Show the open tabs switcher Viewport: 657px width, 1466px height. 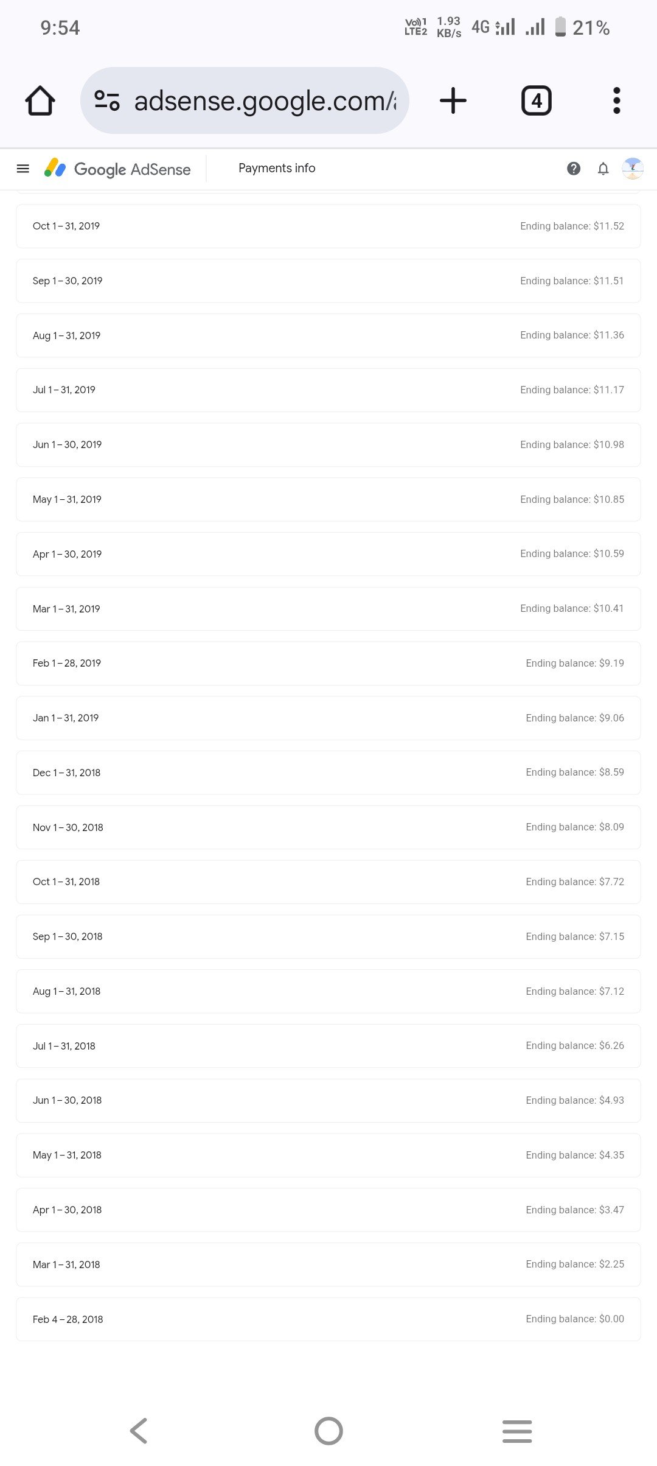[x=537, y=100]
